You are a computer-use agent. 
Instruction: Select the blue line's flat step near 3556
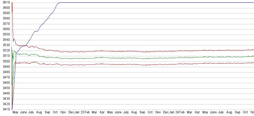[36, 31]
